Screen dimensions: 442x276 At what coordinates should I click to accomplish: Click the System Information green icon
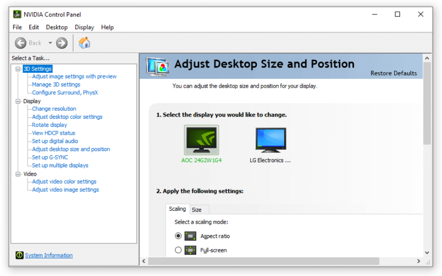tap(19, 255)
